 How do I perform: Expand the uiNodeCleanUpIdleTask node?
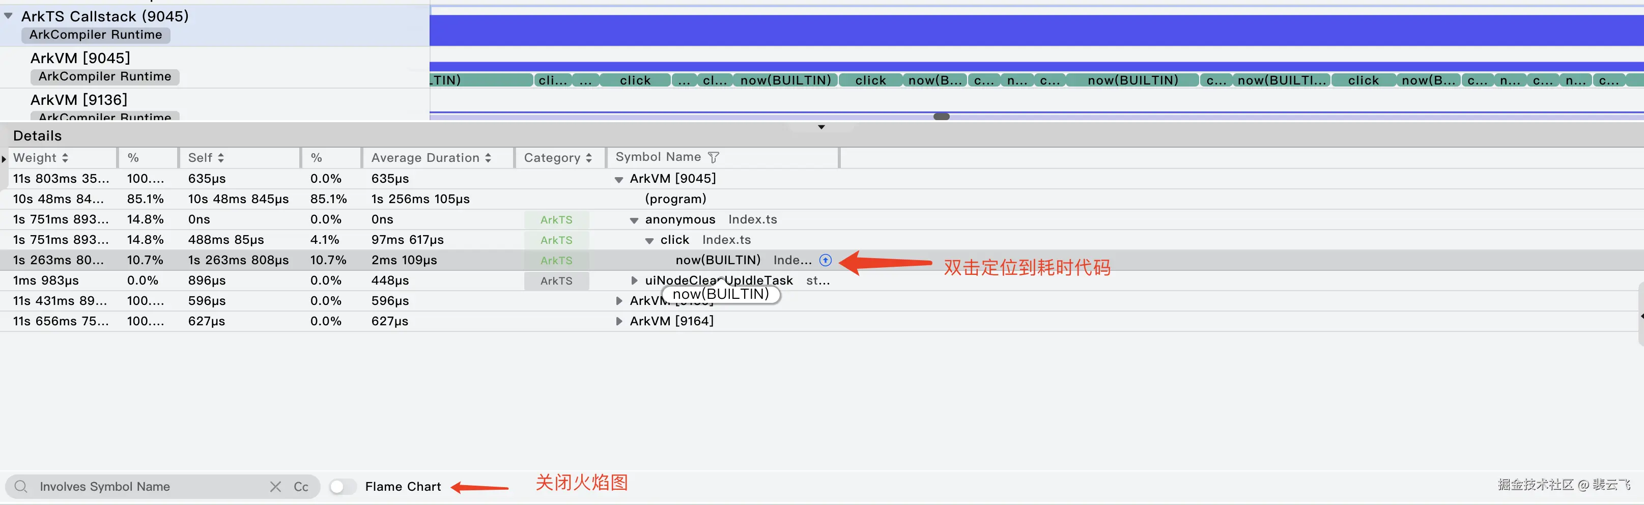click(634, 280)
